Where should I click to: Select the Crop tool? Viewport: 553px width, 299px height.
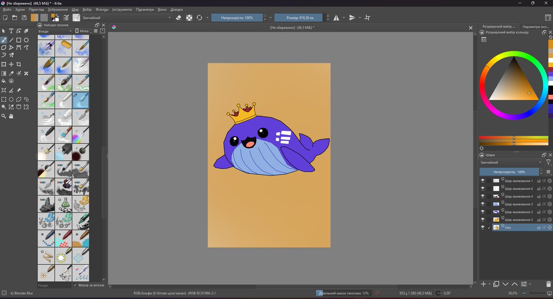click(x=19, y=64)
